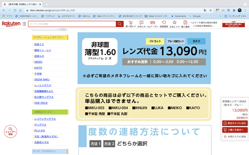The image size is (249, 155).
Task: Open the iGoogle bookmark
Action: (x=195, y=16)
